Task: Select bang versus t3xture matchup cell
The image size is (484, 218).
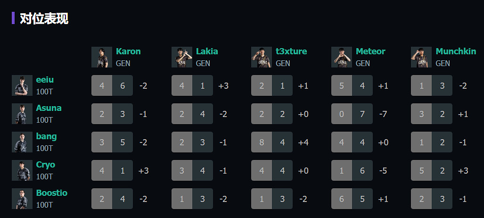Action: tap(272, 142)
